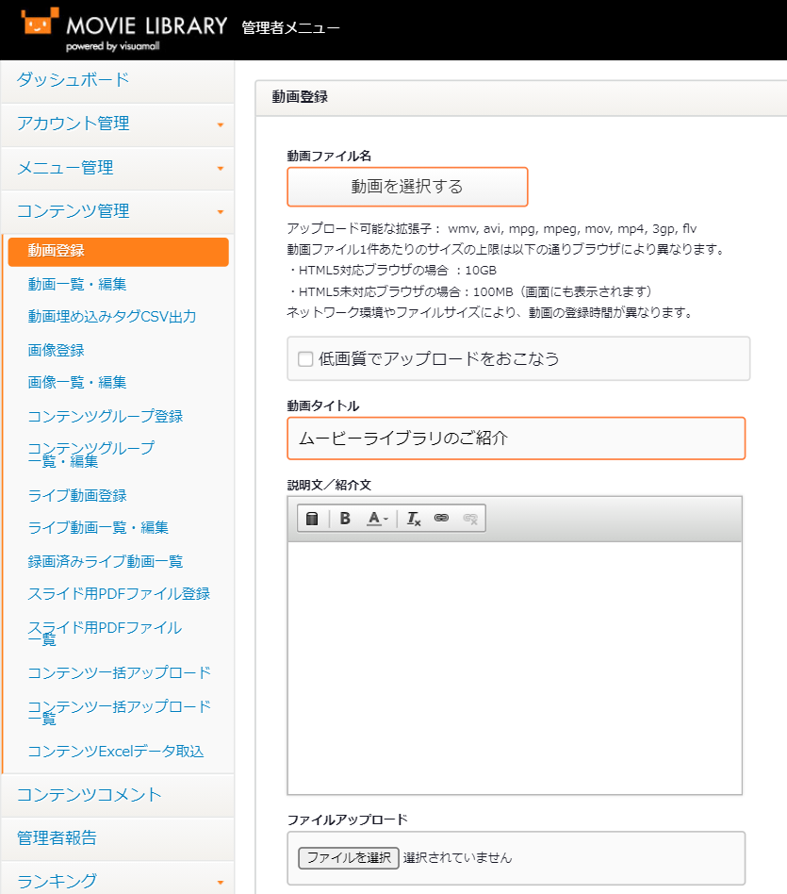Go to 動画一覧・編集 page
The height and width of the screenshot is (894, 787).
click(x=77, y=284)
